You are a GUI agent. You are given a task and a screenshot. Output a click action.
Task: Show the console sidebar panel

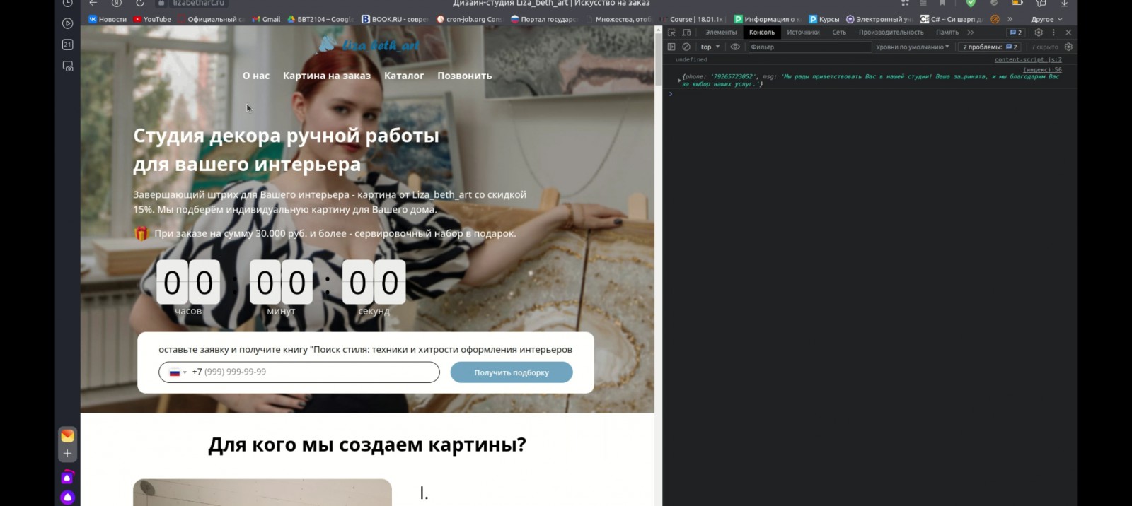point(671,47)
